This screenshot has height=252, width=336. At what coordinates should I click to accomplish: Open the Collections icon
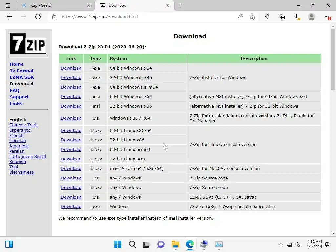coord(282,17)
